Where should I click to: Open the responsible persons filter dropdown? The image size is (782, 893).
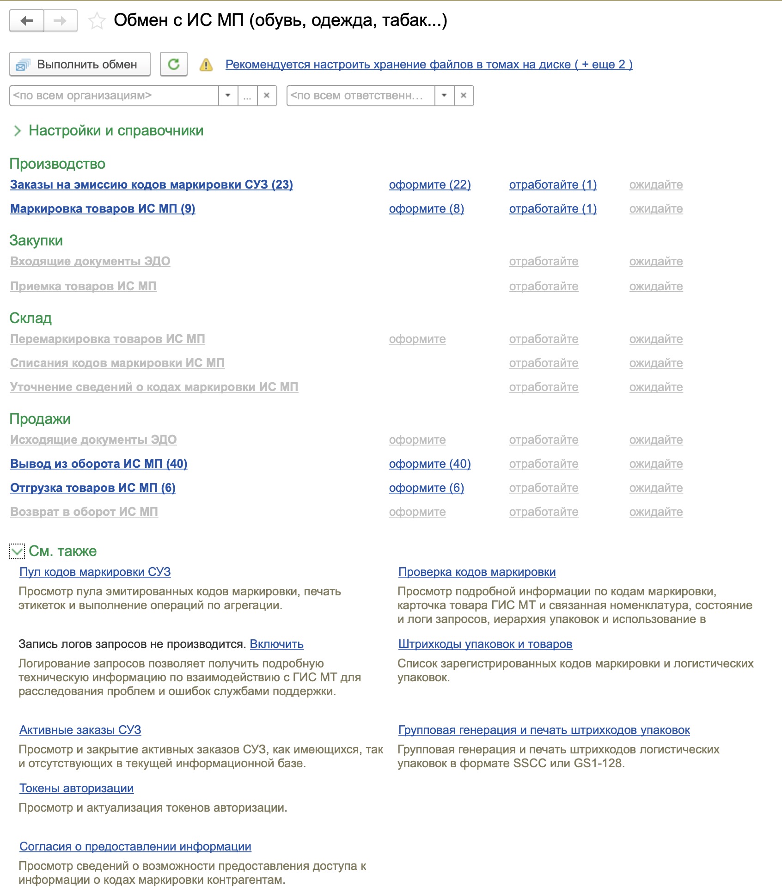[x=444, y=96]
